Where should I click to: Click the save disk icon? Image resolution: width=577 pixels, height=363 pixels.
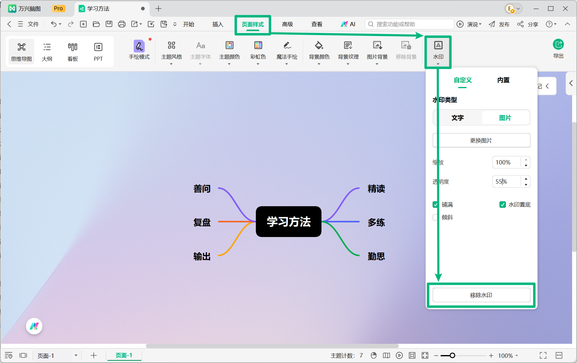click(x=109, y=24)
